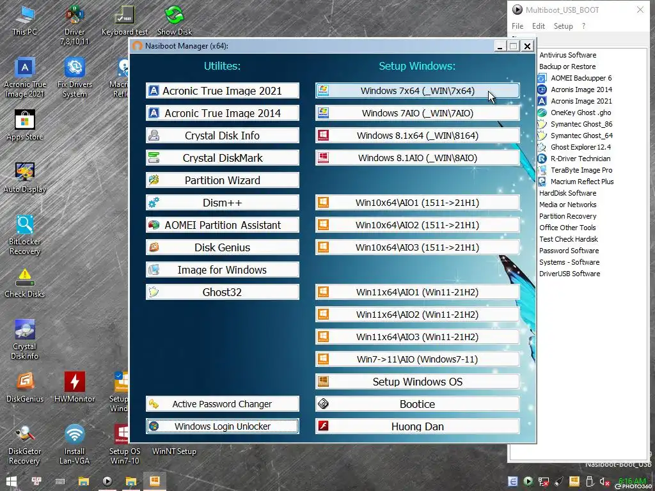Choose Windows 8.1x64 (_WIN\8164) setup
This screenshot has height=491, width=655.
click(417, 136)
